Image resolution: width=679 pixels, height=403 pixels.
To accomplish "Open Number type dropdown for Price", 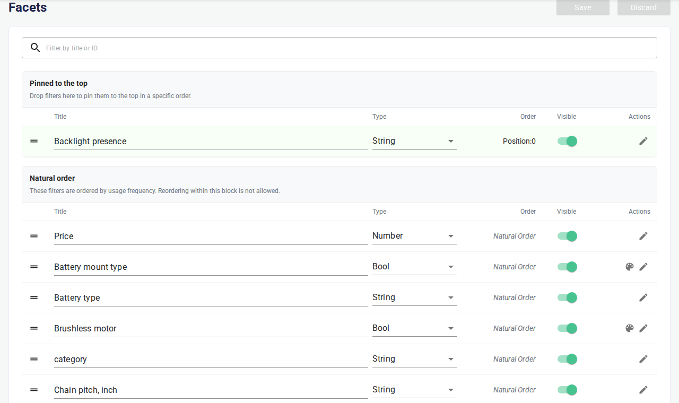I will (415, 236).
